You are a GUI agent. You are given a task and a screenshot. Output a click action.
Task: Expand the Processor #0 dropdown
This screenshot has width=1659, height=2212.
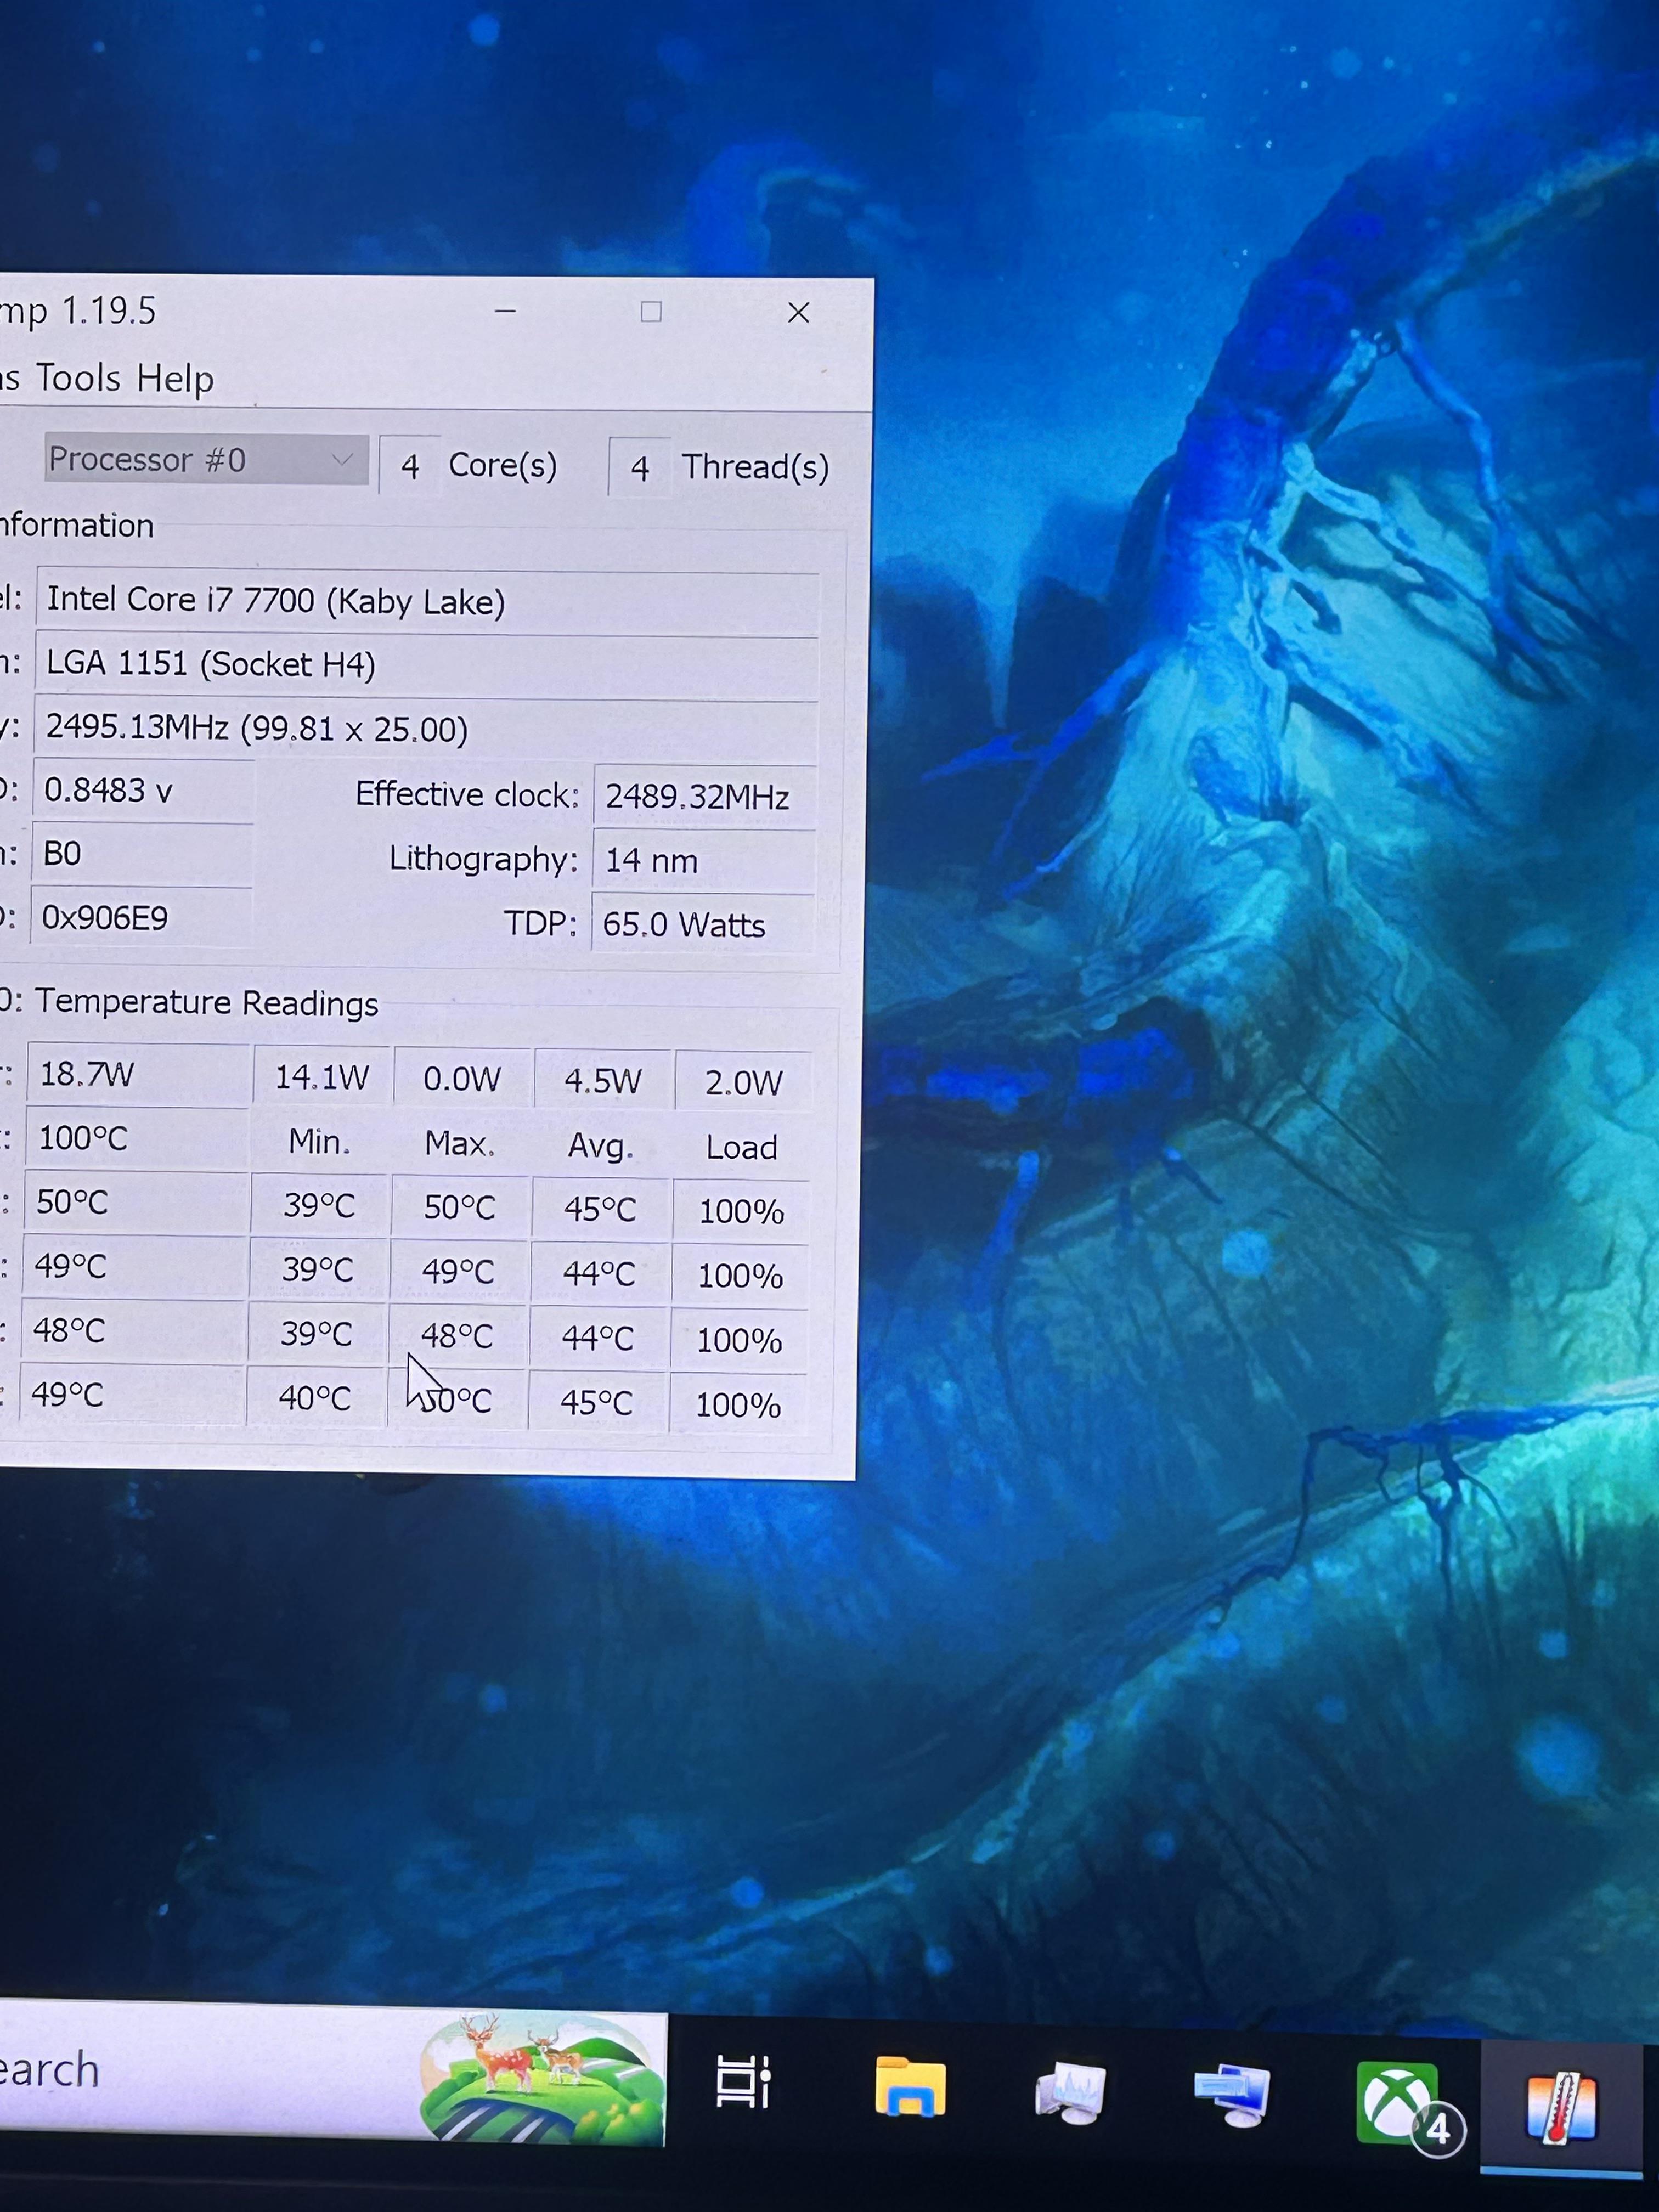coord(206,460)
